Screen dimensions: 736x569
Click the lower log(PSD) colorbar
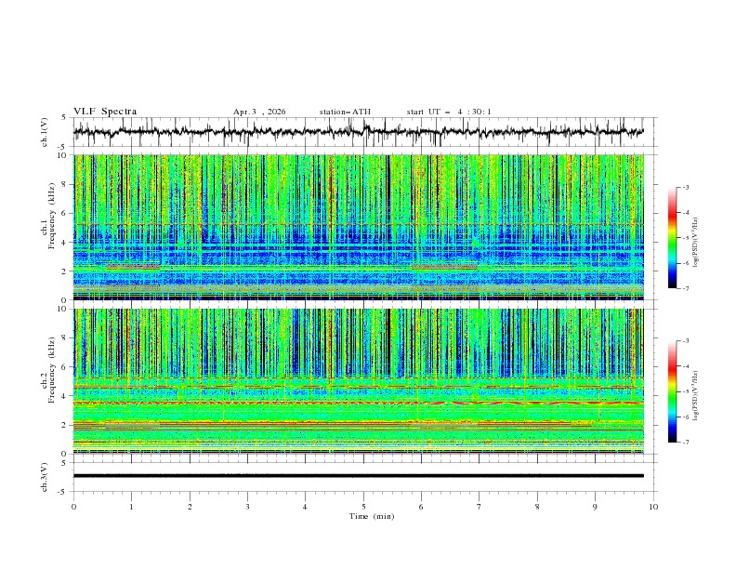coord(672,391)
